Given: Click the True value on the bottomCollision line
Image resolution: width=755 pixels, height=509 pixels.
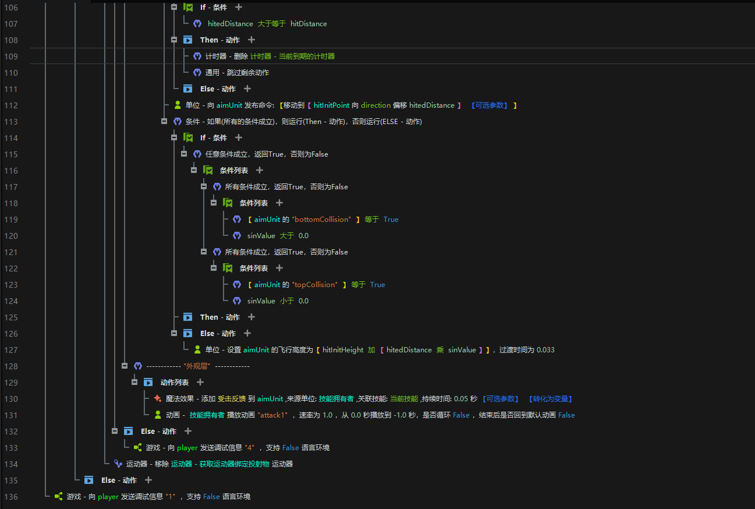Looking at the screenshot, I should (x=391, y=220).
